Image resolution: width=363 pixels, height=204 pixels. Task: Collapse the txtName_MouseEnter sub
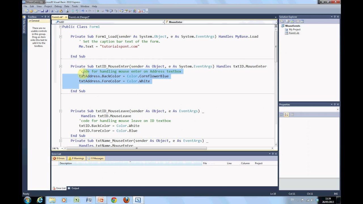click(60, 141)
